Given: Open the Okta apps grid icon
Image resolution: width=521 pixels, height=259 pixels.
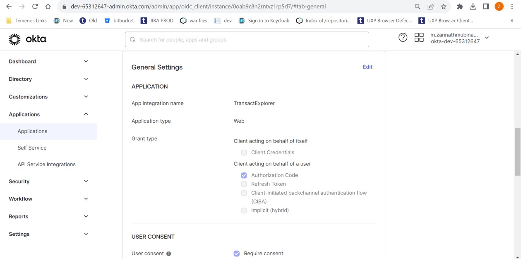Looking at the screenshot, I should [419, 38].
